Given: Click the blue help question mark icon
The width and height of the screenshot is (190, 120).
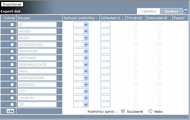Looking at the screenshot, I should [x=186, y=11].
